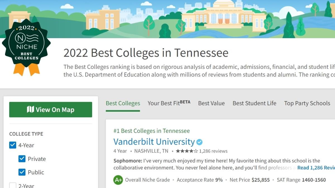Click the 1,286 reviews count text

click(213, 151)
